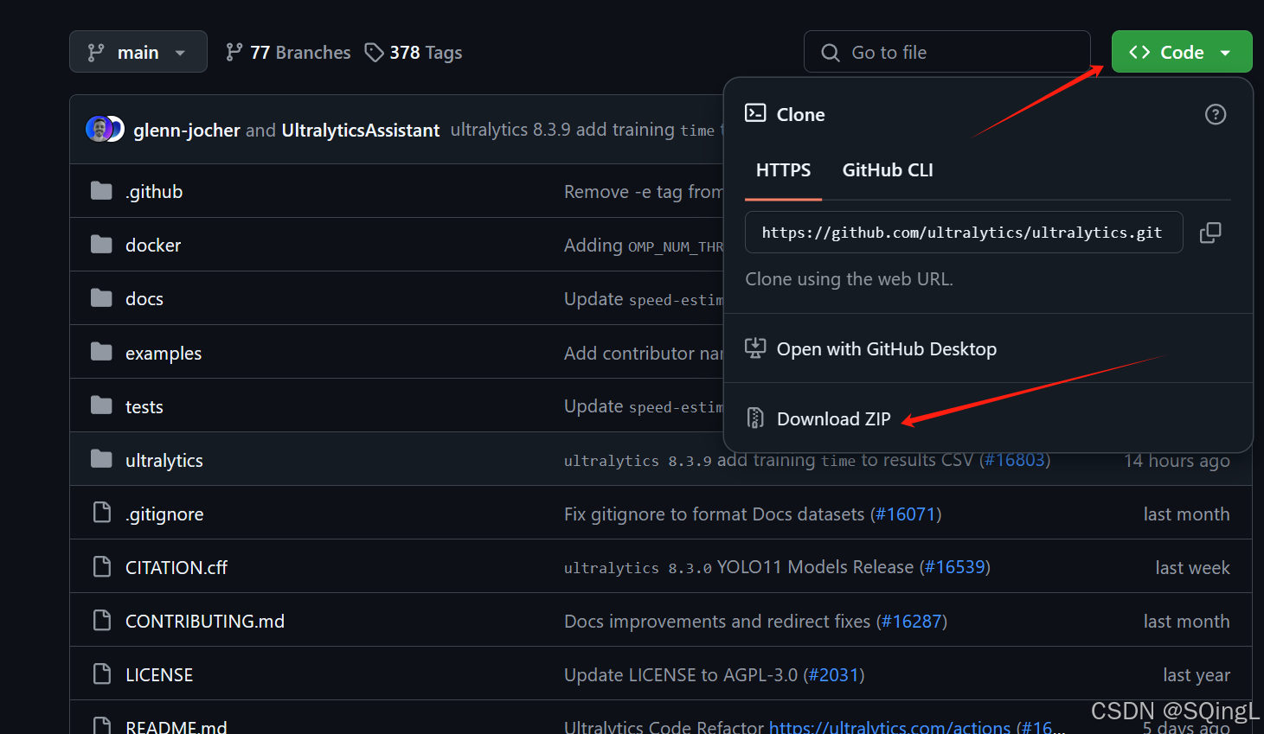Viewport: 1264px width, 734px height.
Task: Open pull request #16071 link
Action: click(x=906, y=514)
